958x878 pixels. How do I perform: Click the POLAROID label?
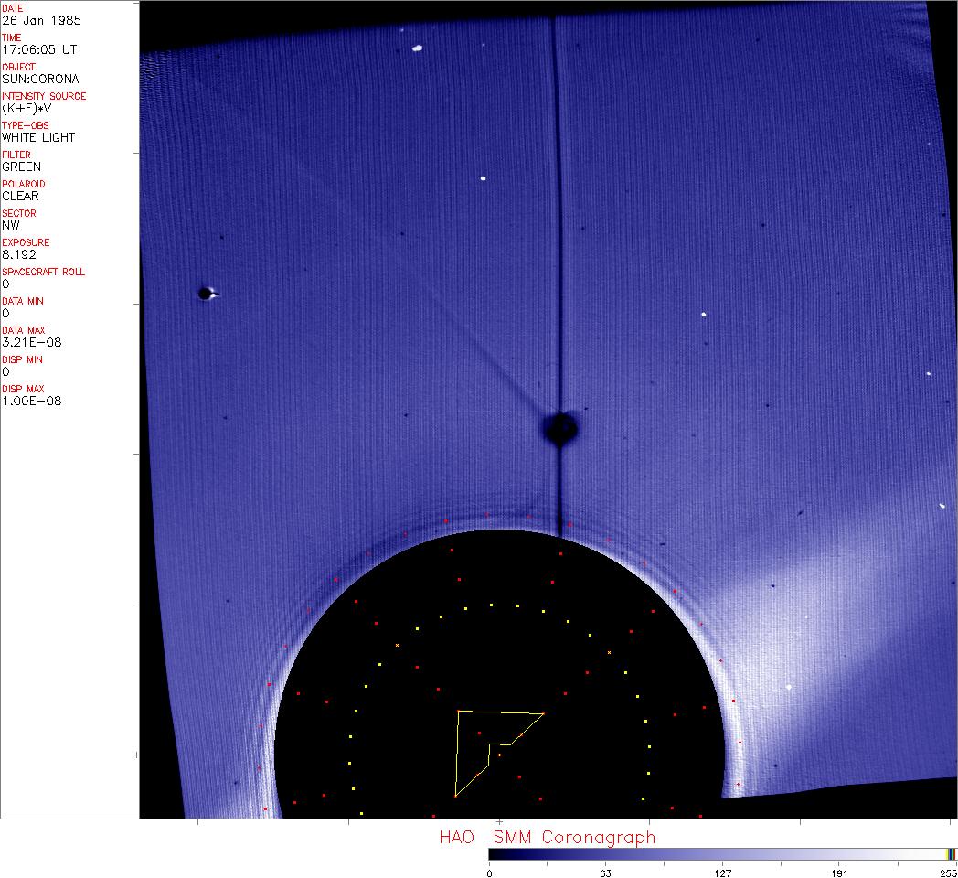23,185
